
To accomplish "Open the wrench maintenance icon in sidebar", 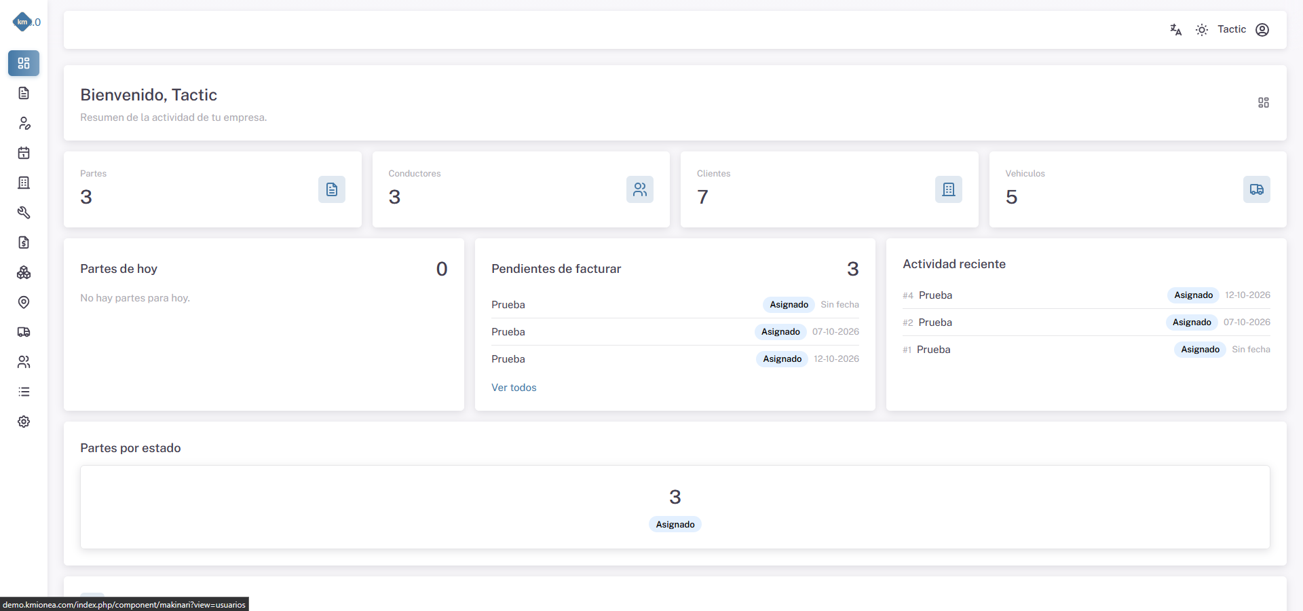I will [24, 212].
